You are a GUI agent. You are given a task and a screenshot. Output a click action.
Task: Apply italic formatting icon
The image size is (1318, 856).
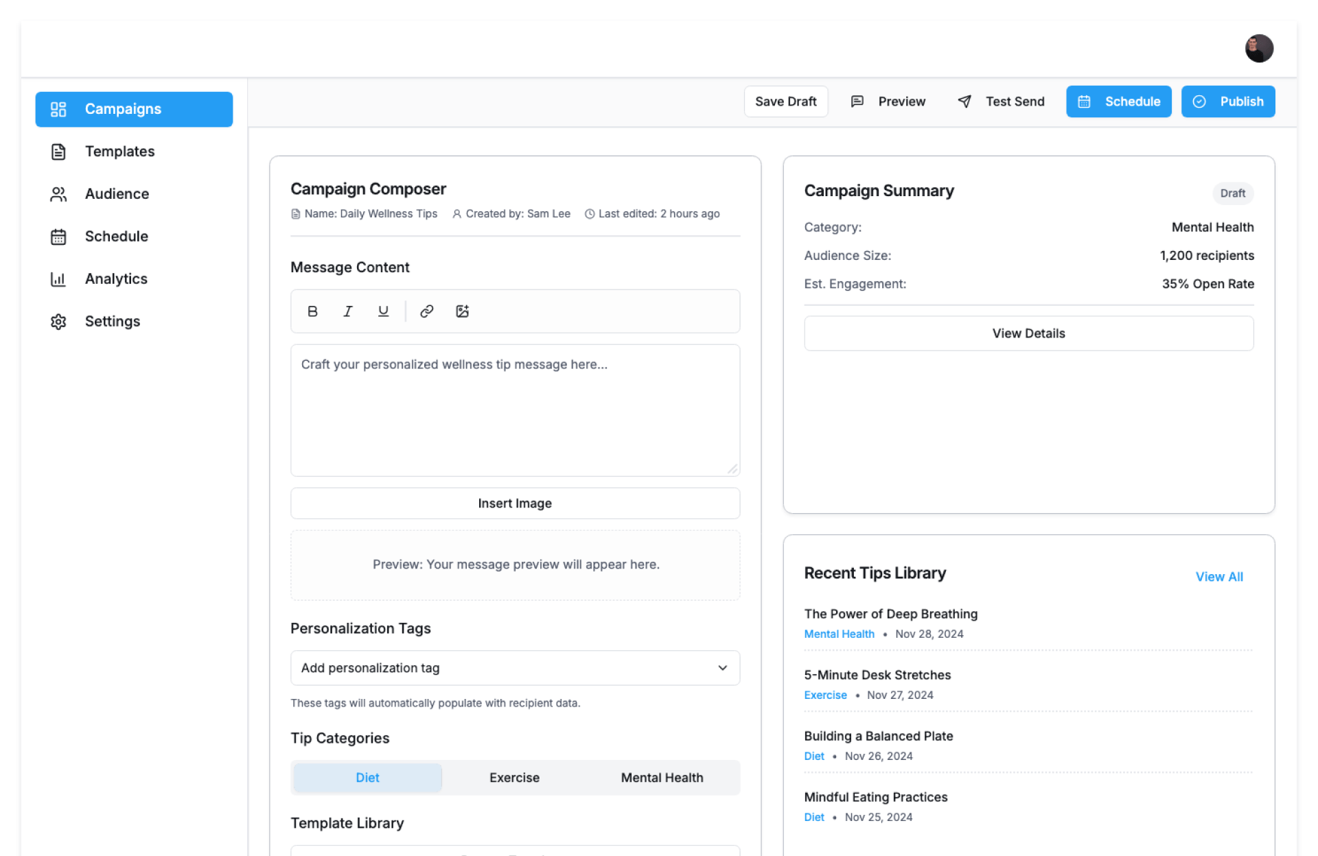coord(348,311)
